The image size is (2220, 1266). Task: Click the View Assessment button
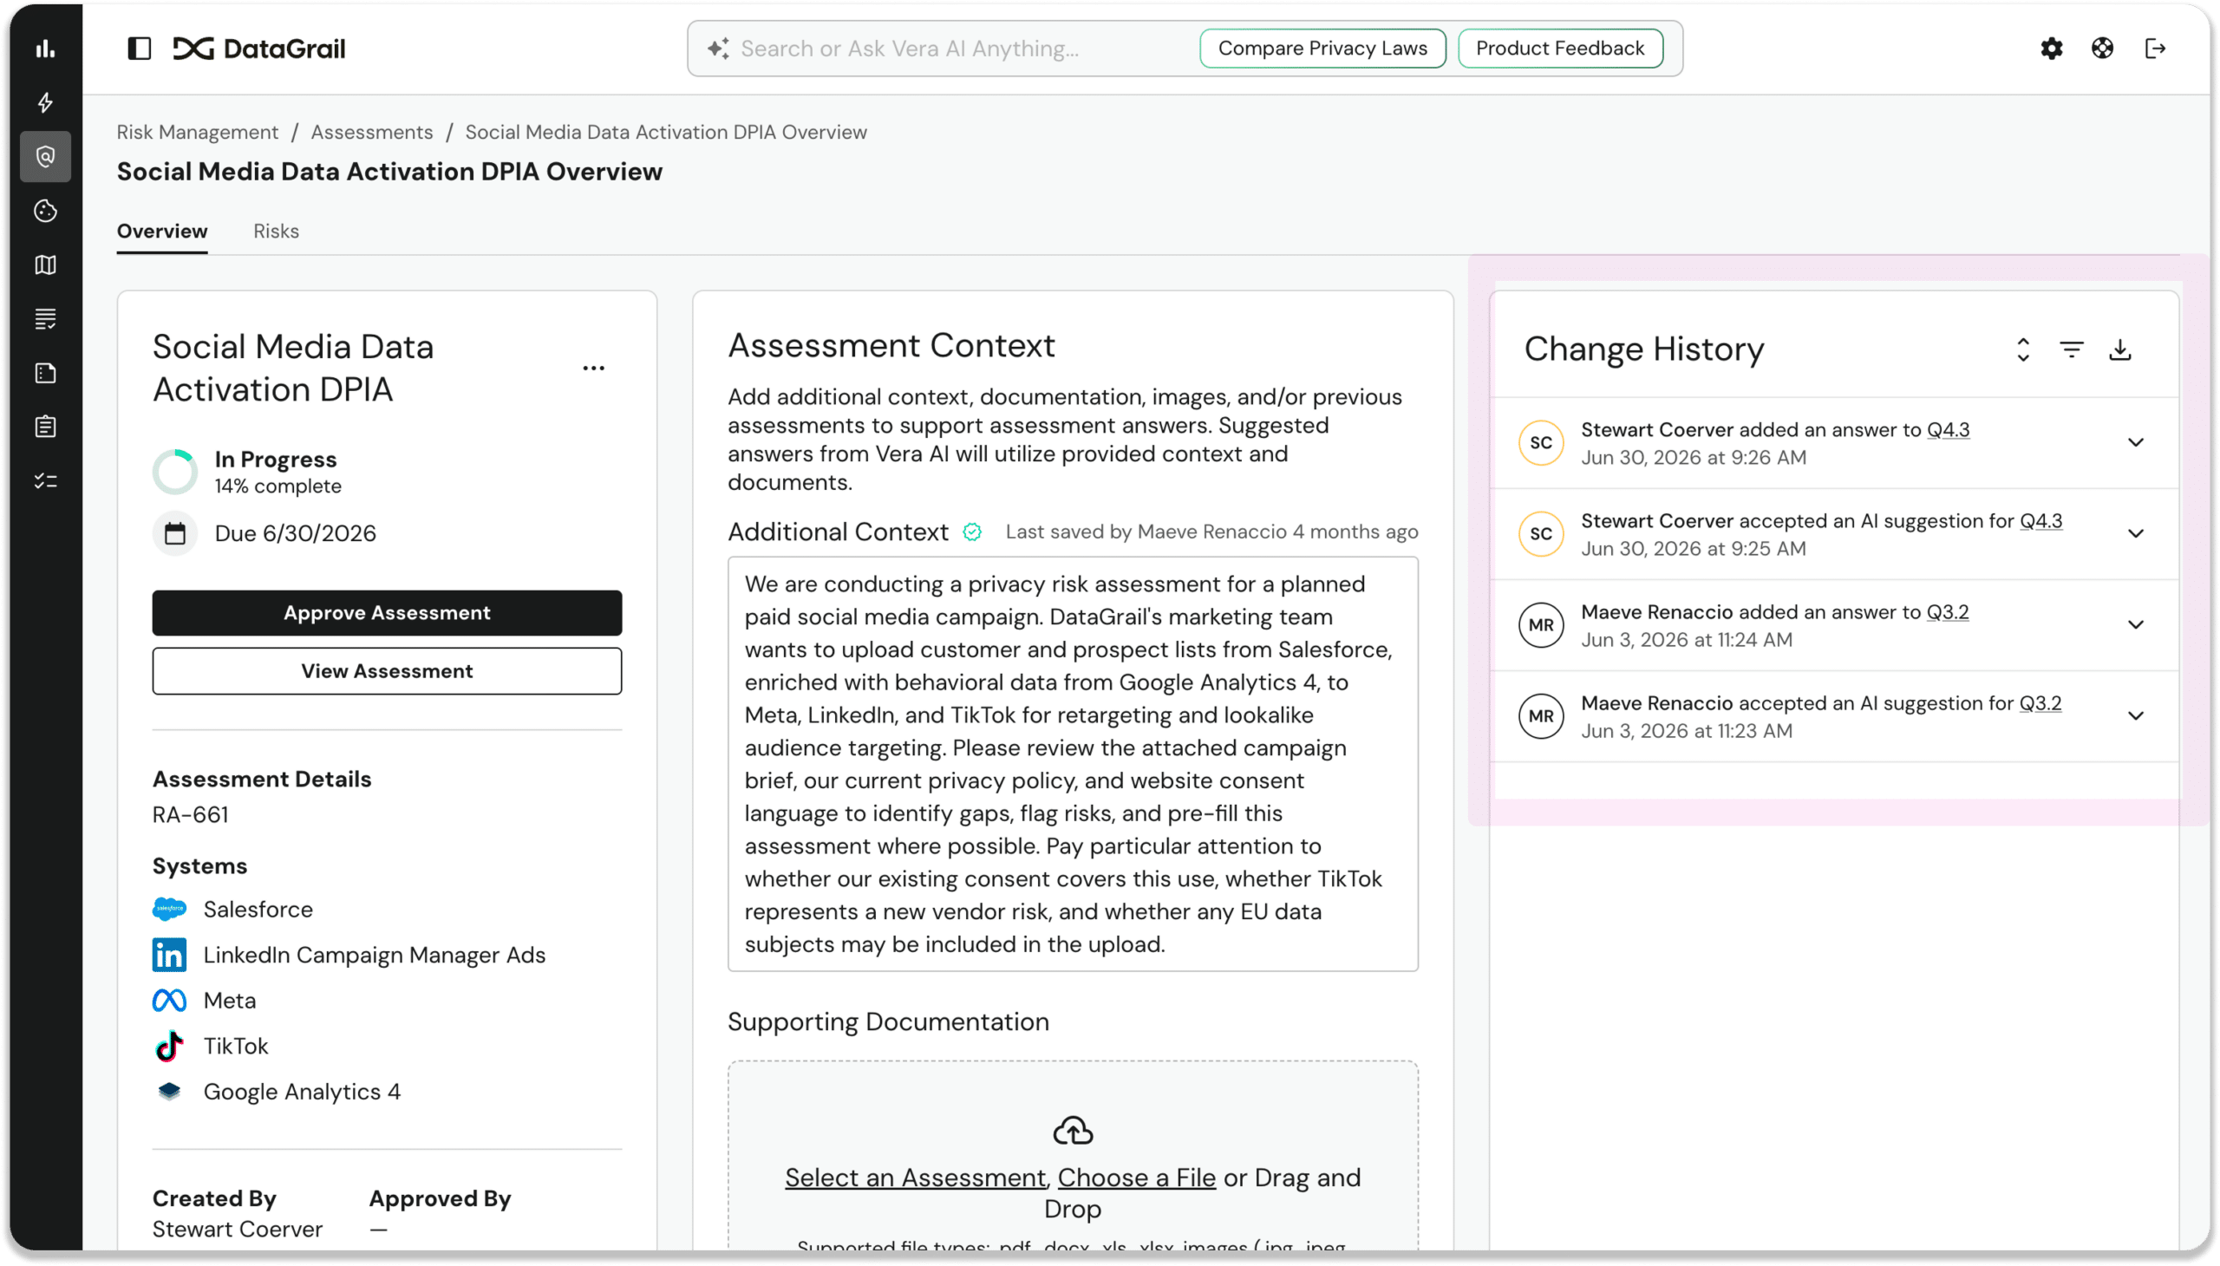[387, 671]
